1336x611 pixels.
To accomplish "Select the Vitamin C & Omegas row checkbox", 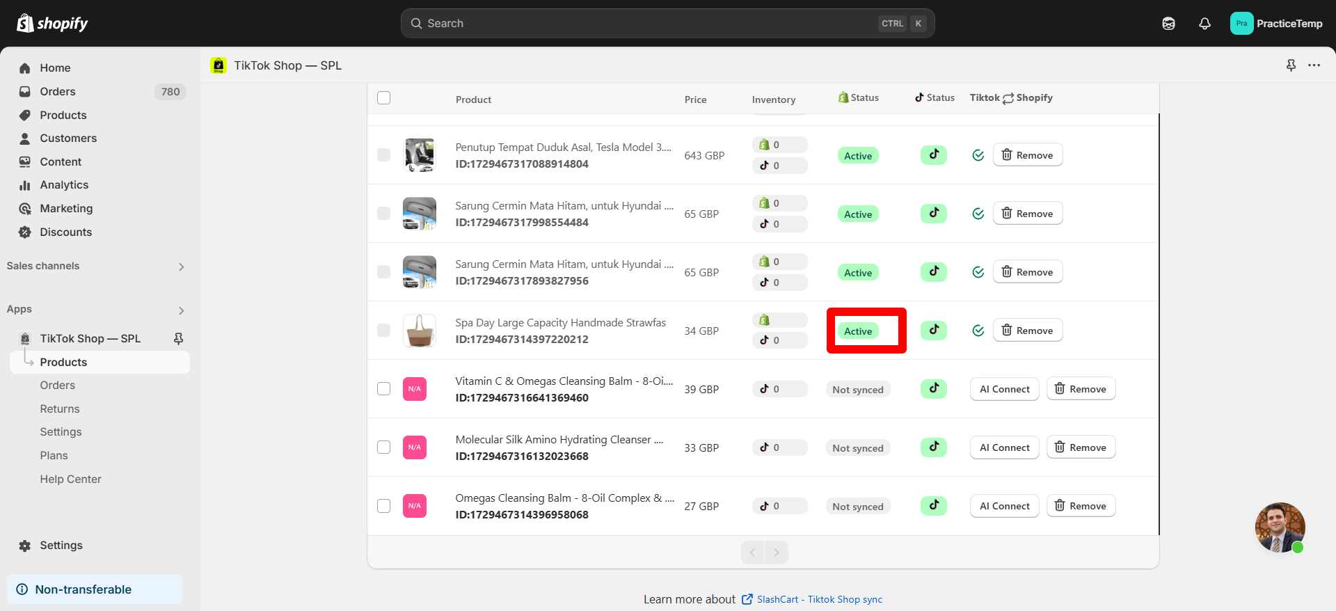I will pyautogui.click(x=383, y=388).
